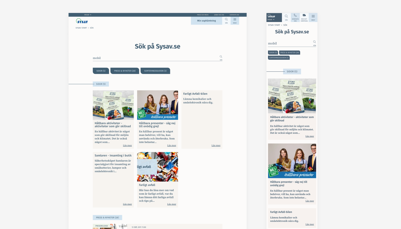401x229 pixels.
Task: Open search via desktop header magnifier icon
Action: point(226,20)
